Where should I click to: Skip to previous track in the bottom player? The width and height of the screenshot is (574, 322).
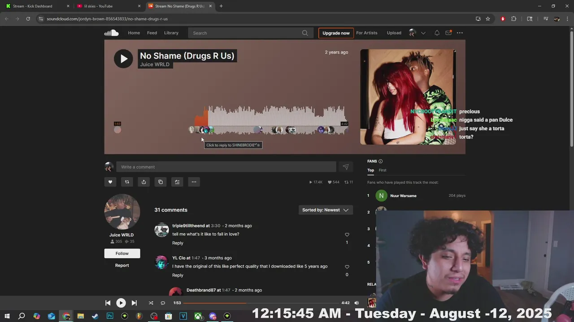pos(108,303)
